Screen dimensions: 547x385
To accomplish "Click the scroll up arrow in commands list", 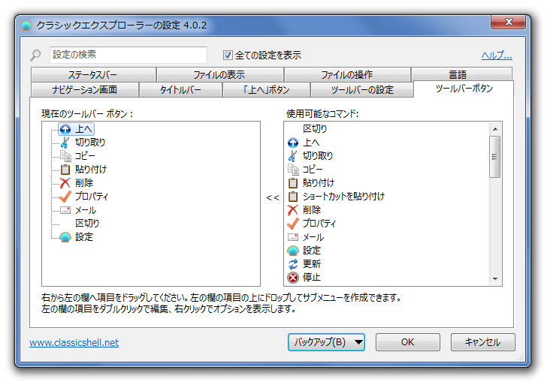I will [x=494, y=129].
